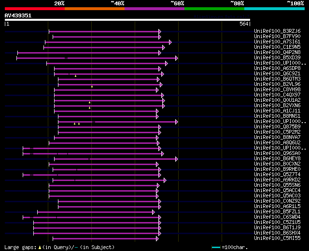Click the cyan 100char scale bar in legend
This screenshot has height=251, width=309.
[216, 247]
